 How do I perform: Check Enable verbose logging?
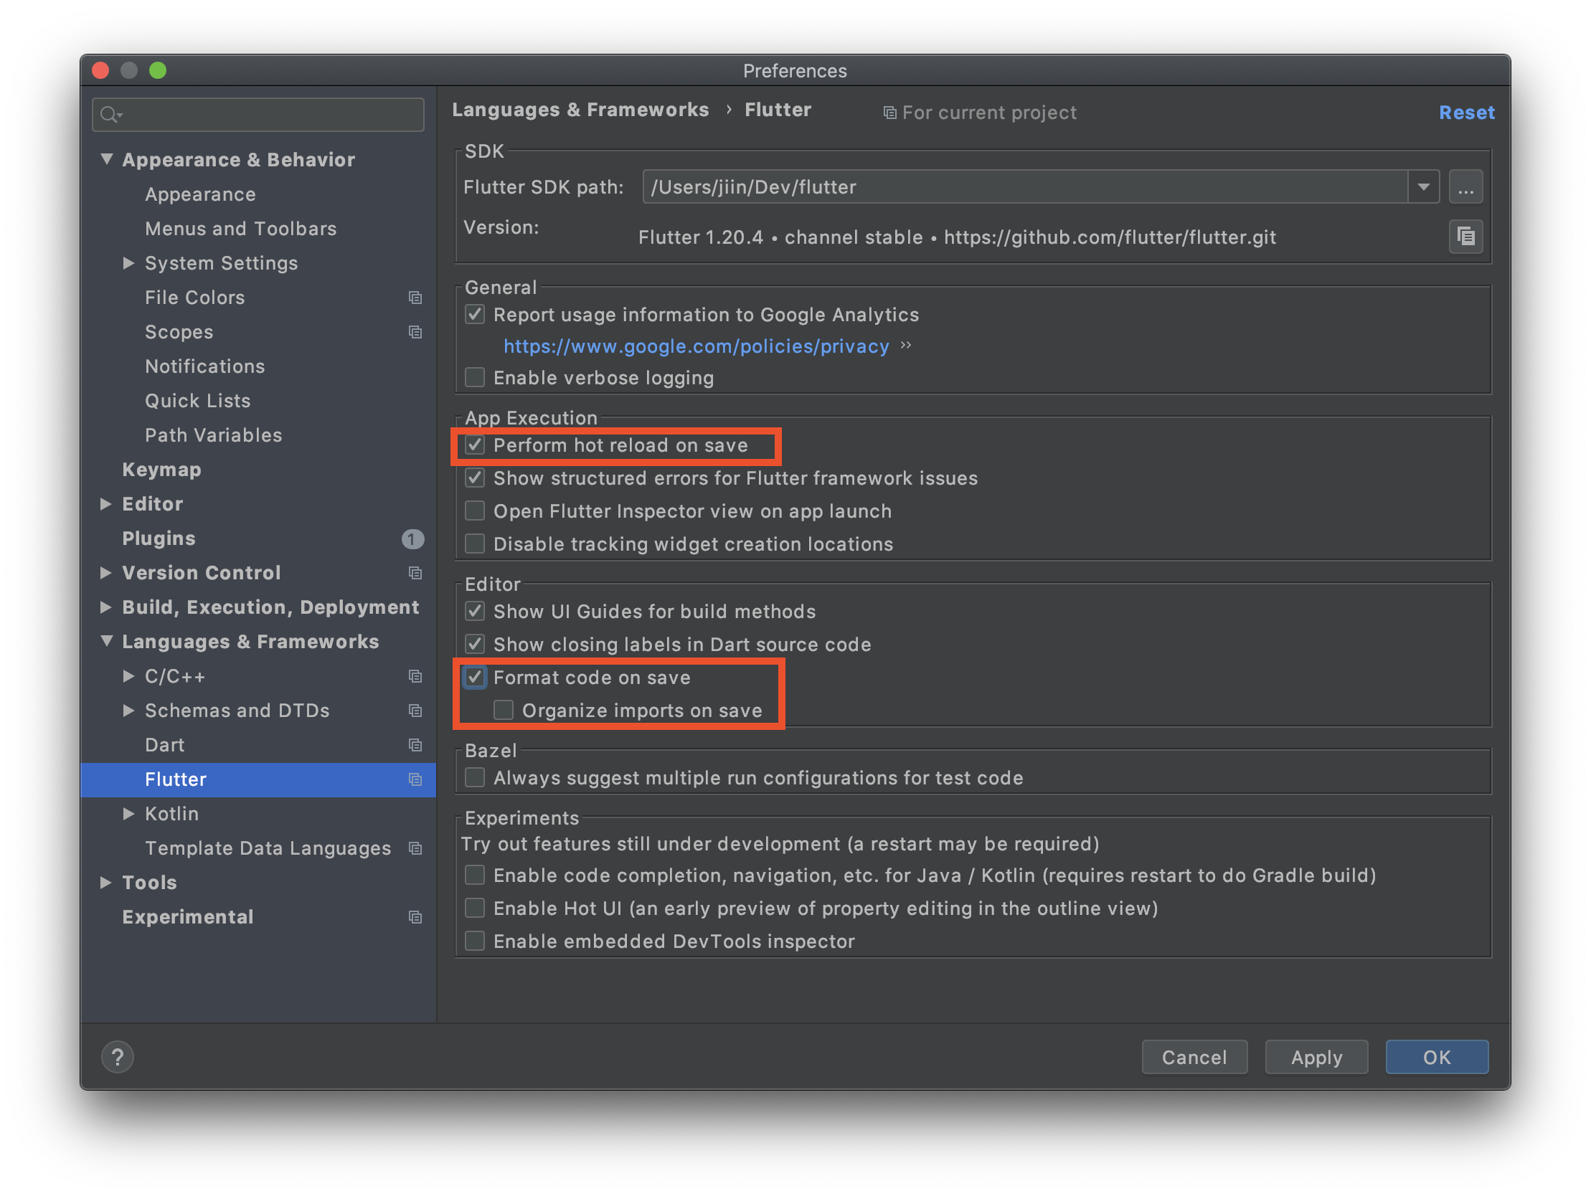click(475, 378)
